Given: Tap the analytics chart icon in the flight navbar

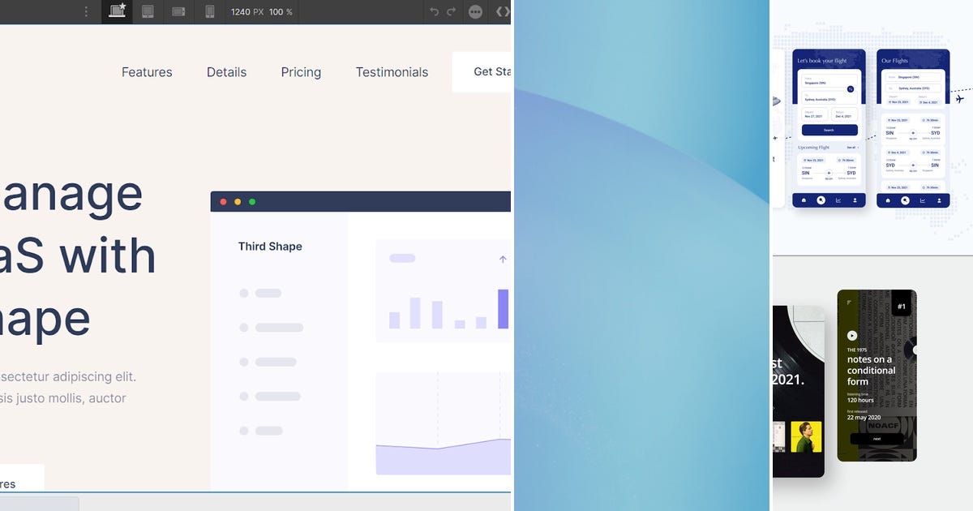Looking at the screenshot, I should [x=838, y=200].
